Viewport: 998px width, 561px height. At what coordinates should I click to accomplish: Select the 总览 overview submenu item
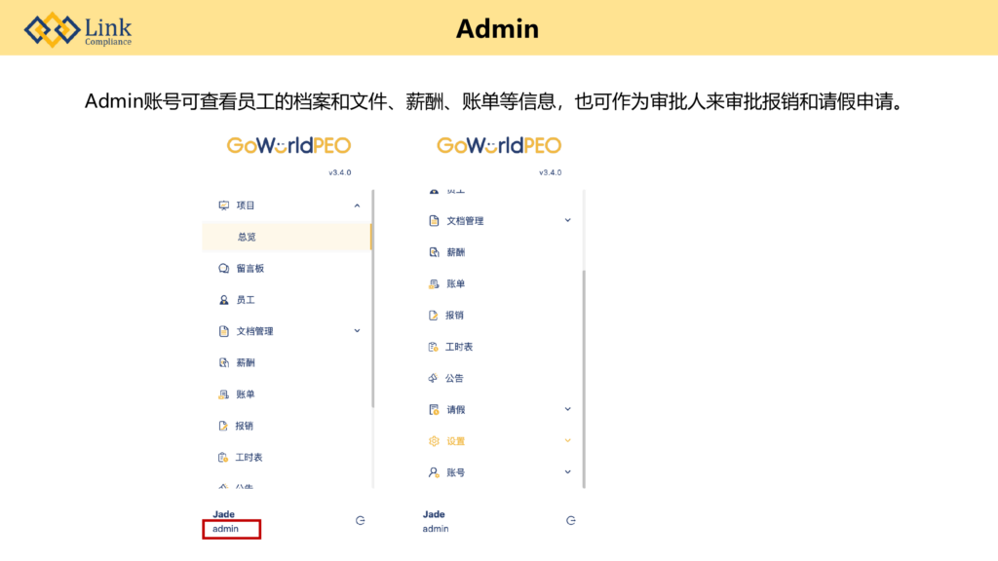tap(247, 237)
